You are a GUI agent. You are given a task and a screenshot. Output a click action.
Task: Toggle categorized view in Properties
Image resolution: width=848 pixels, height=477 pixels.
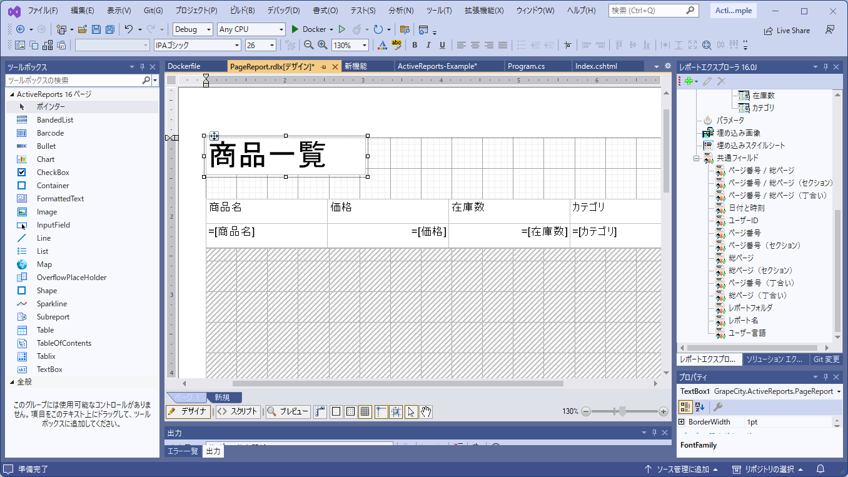685,407
